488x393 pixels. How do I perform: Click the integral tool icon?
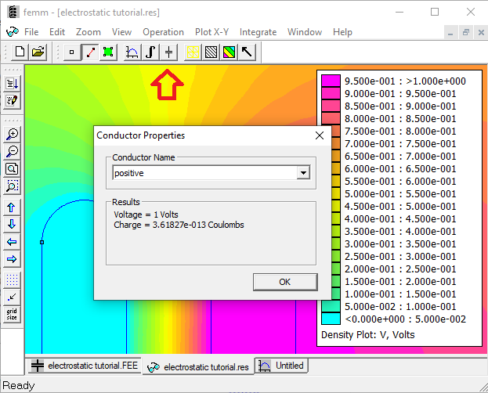(x=150, y=52)
